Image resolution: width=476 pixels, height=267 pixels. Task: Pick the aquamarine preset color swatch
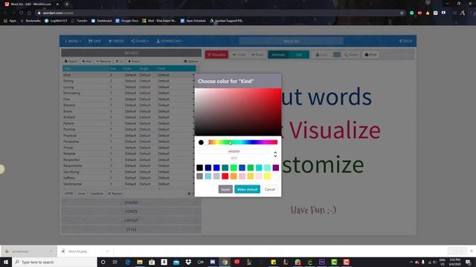267,168
